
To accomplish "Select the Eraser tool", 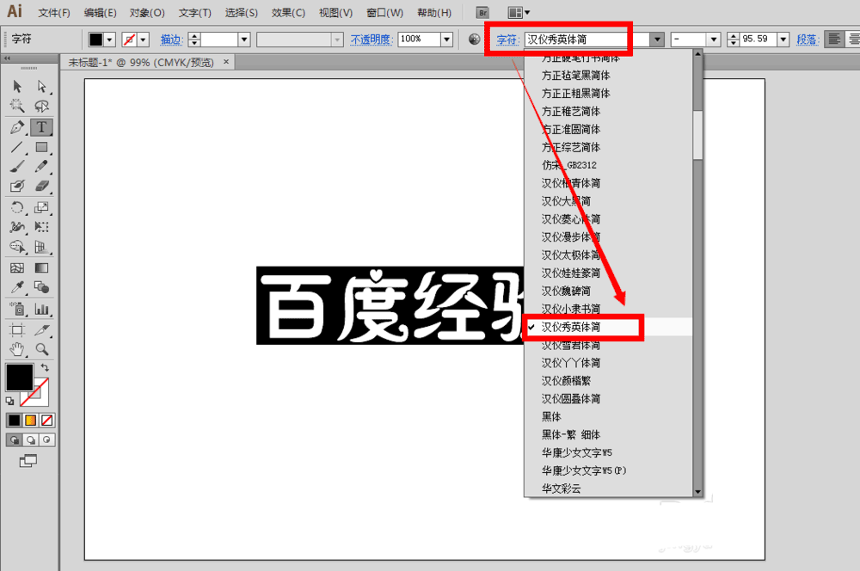I will (x=41, y=187).
